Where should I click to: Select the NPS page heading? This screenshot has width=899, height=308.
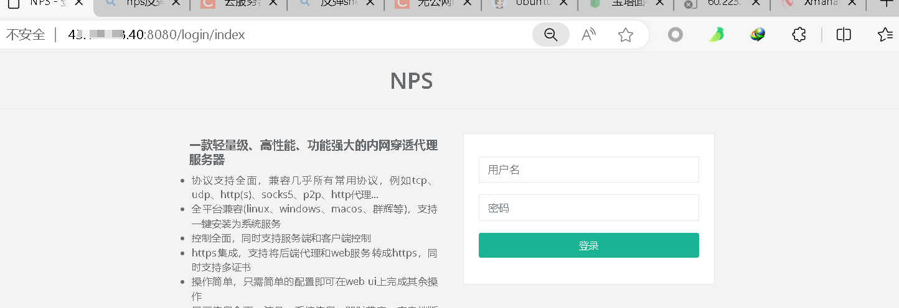point(412,81)
